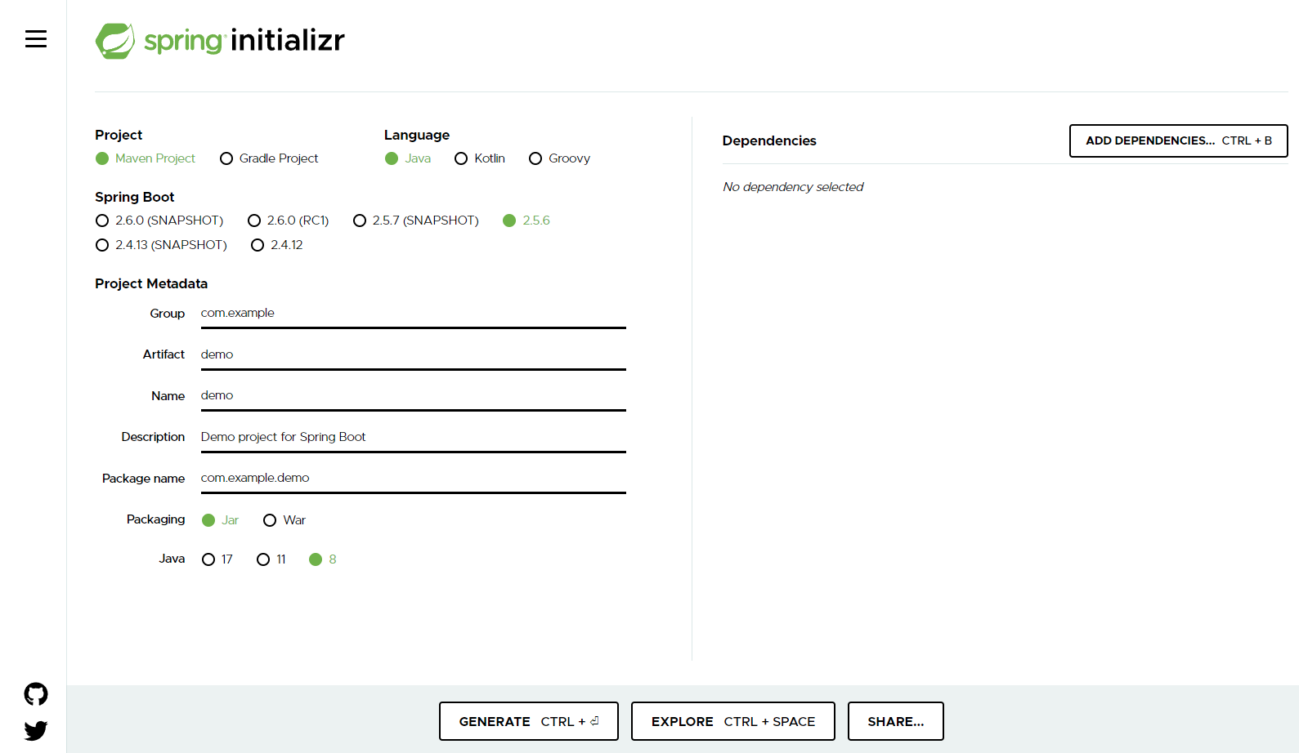Choose Groovy as the language

559,158
